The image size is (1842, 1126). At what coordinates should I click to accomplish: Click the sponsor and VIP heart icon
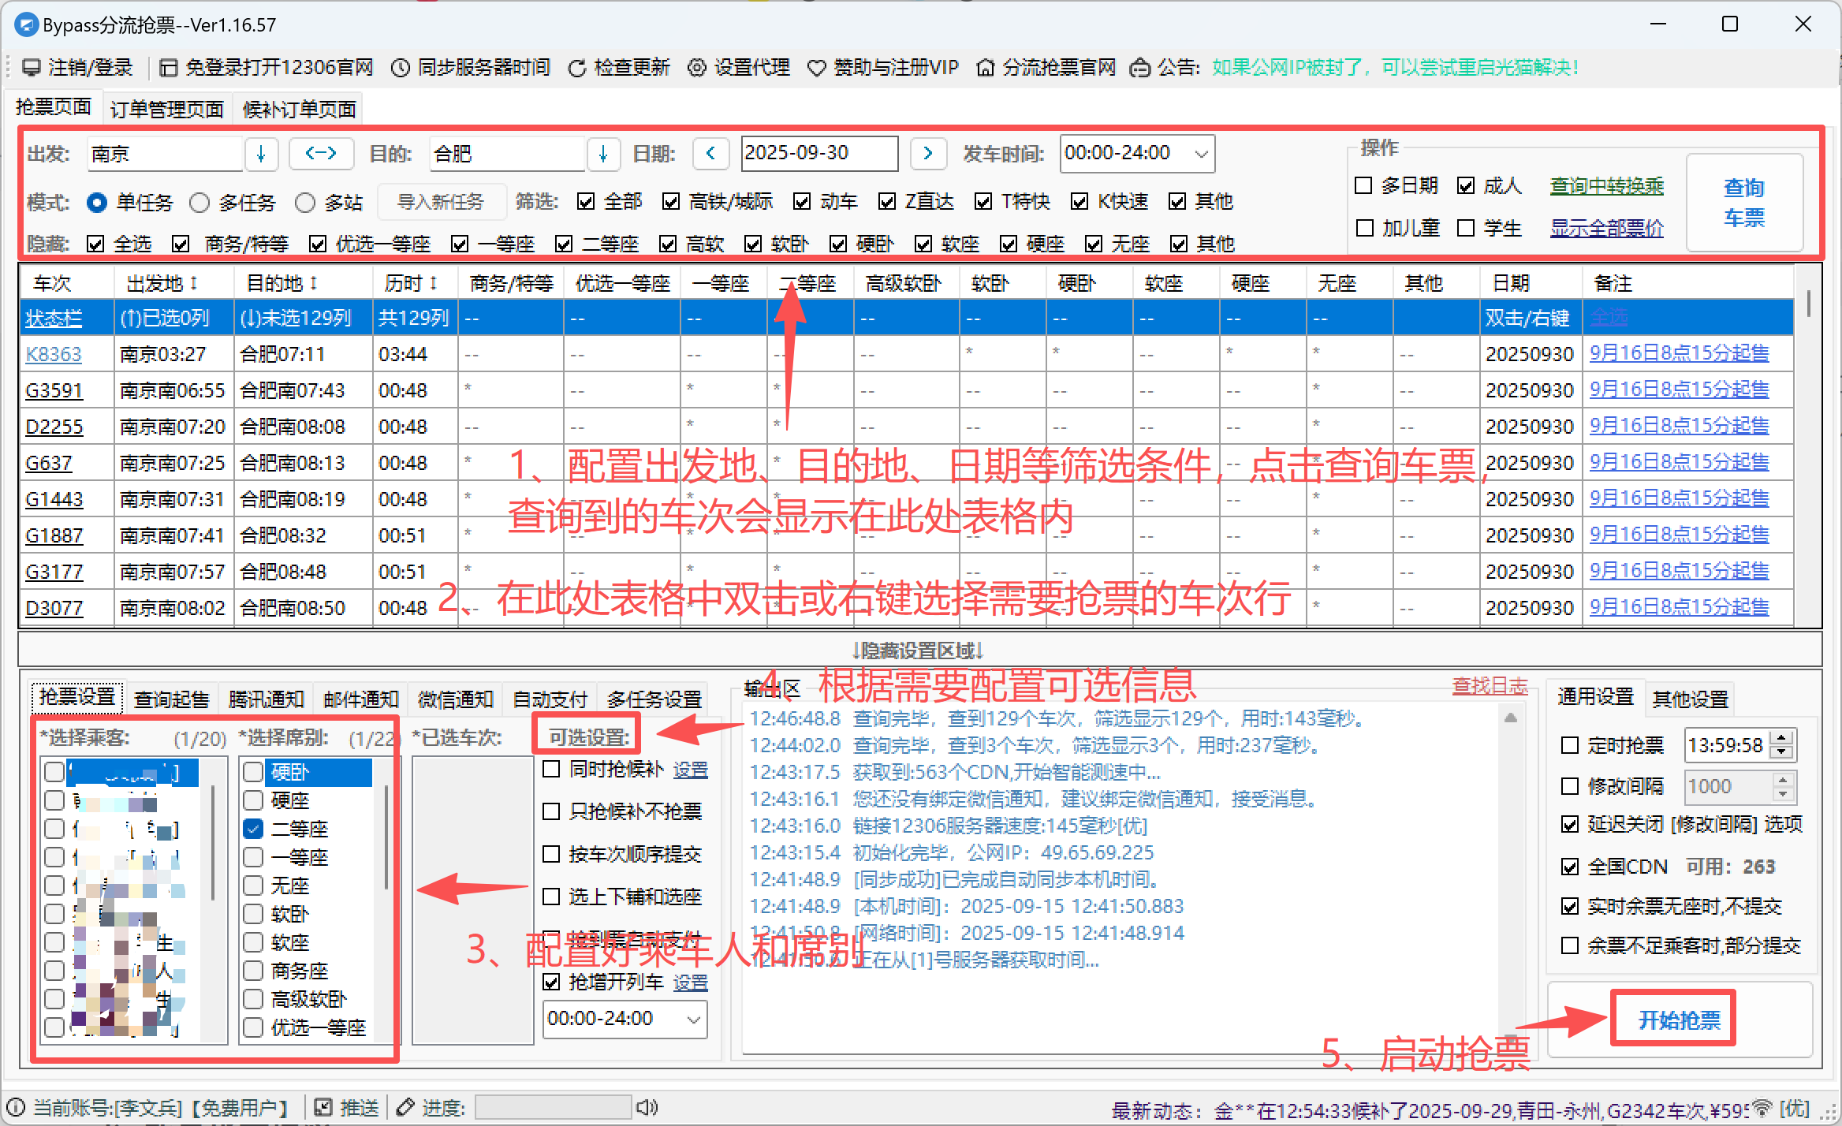(817, 68)
